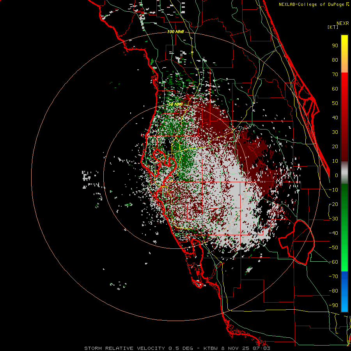Pick the bright red segment of the color bar

click(344, 90)
